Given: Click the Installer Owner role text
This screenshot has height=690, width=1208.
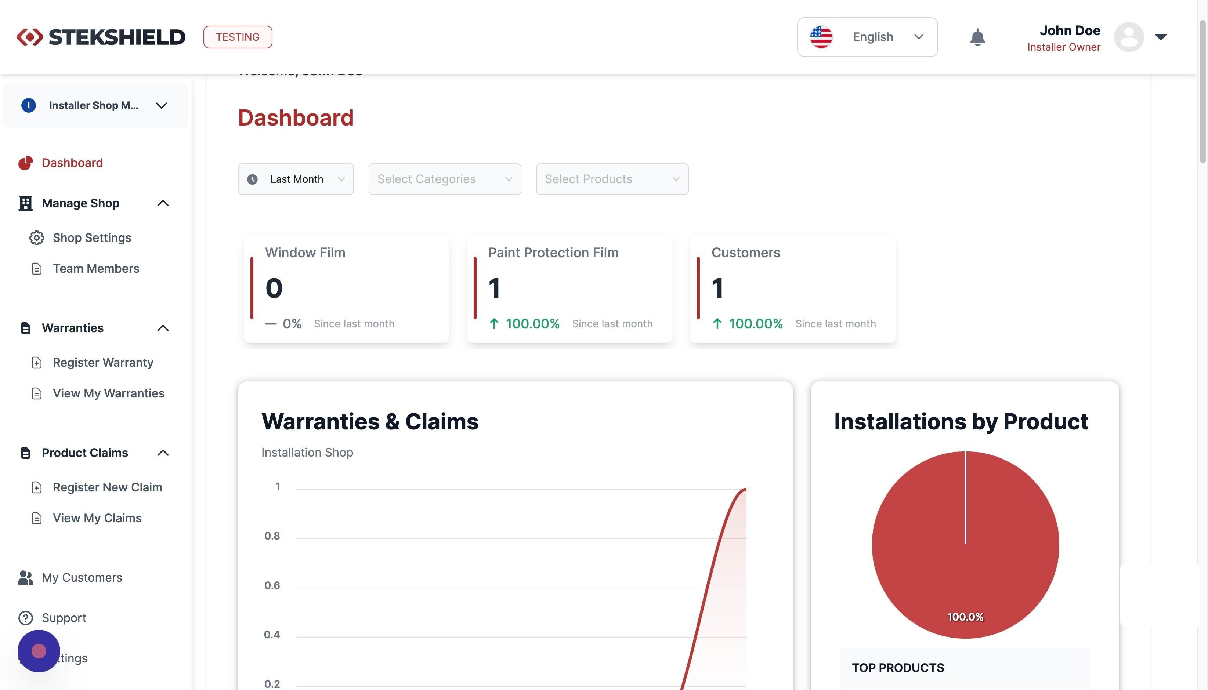Looking at the screenshot, I should point(1063,47).
